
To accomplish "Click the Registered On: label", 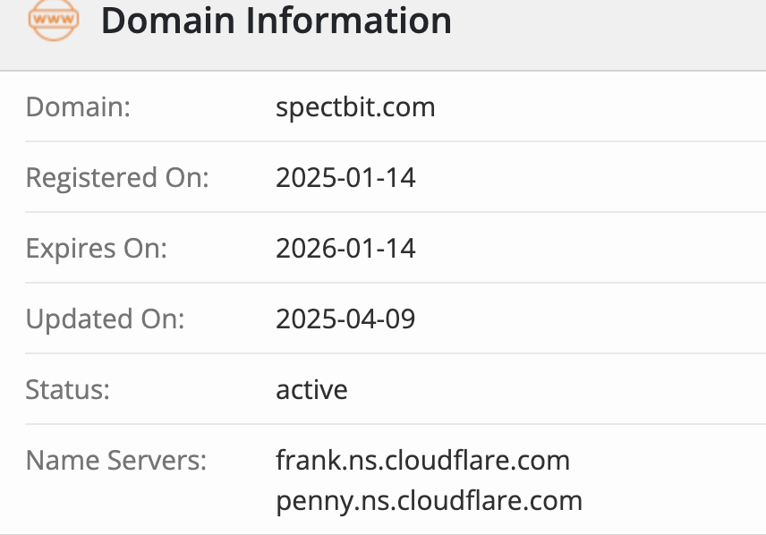I will point(117,177).
